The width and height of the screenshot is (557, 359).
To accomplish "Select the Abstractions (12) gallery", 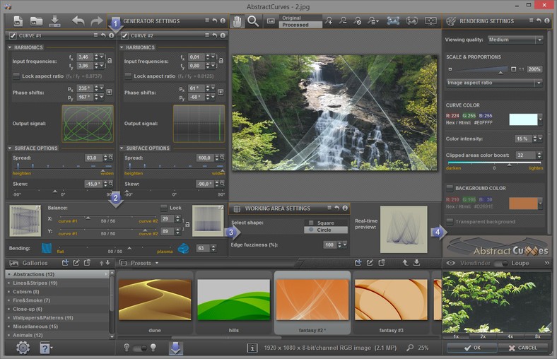I will point(57,274).
